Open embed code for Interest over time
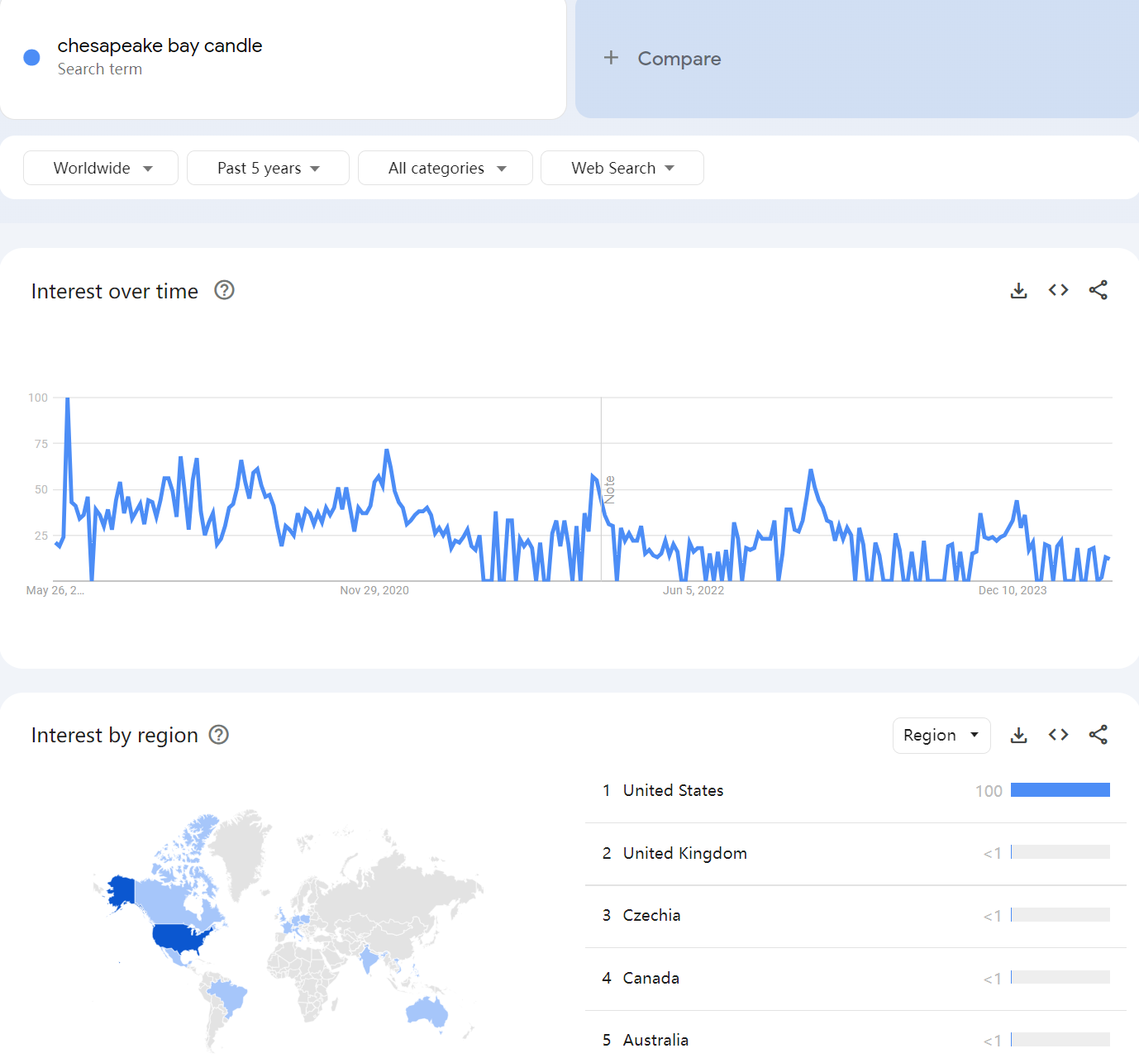Screen dimensions: 1139x1058 (1058, 290)
